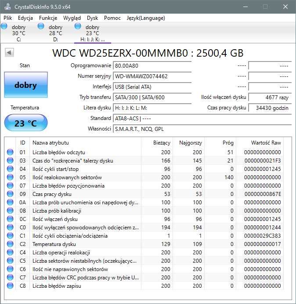The image size is (296, 304).
Task: Select row 'Liczba prób kalibracji'
Action: pos(144,211)
